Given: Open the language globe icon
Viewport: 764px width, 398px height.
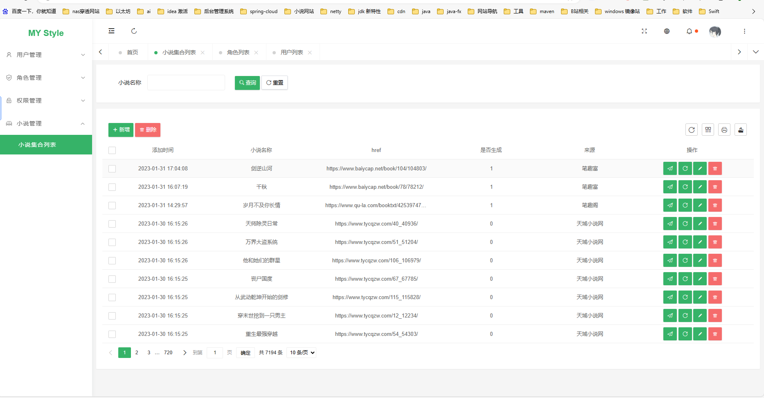Looking at the screenshot, I should [667, 31].
